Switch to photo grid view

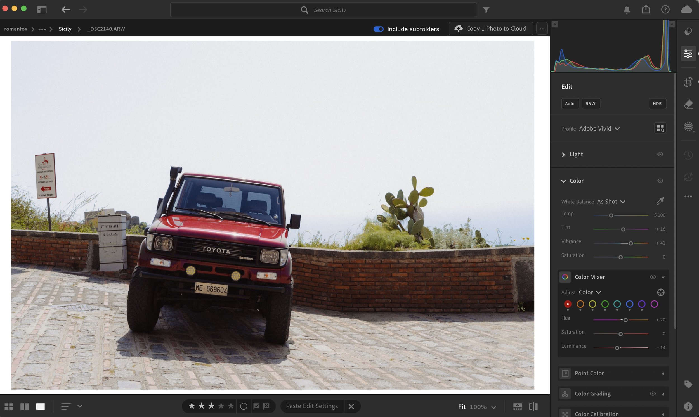[9, 406]
